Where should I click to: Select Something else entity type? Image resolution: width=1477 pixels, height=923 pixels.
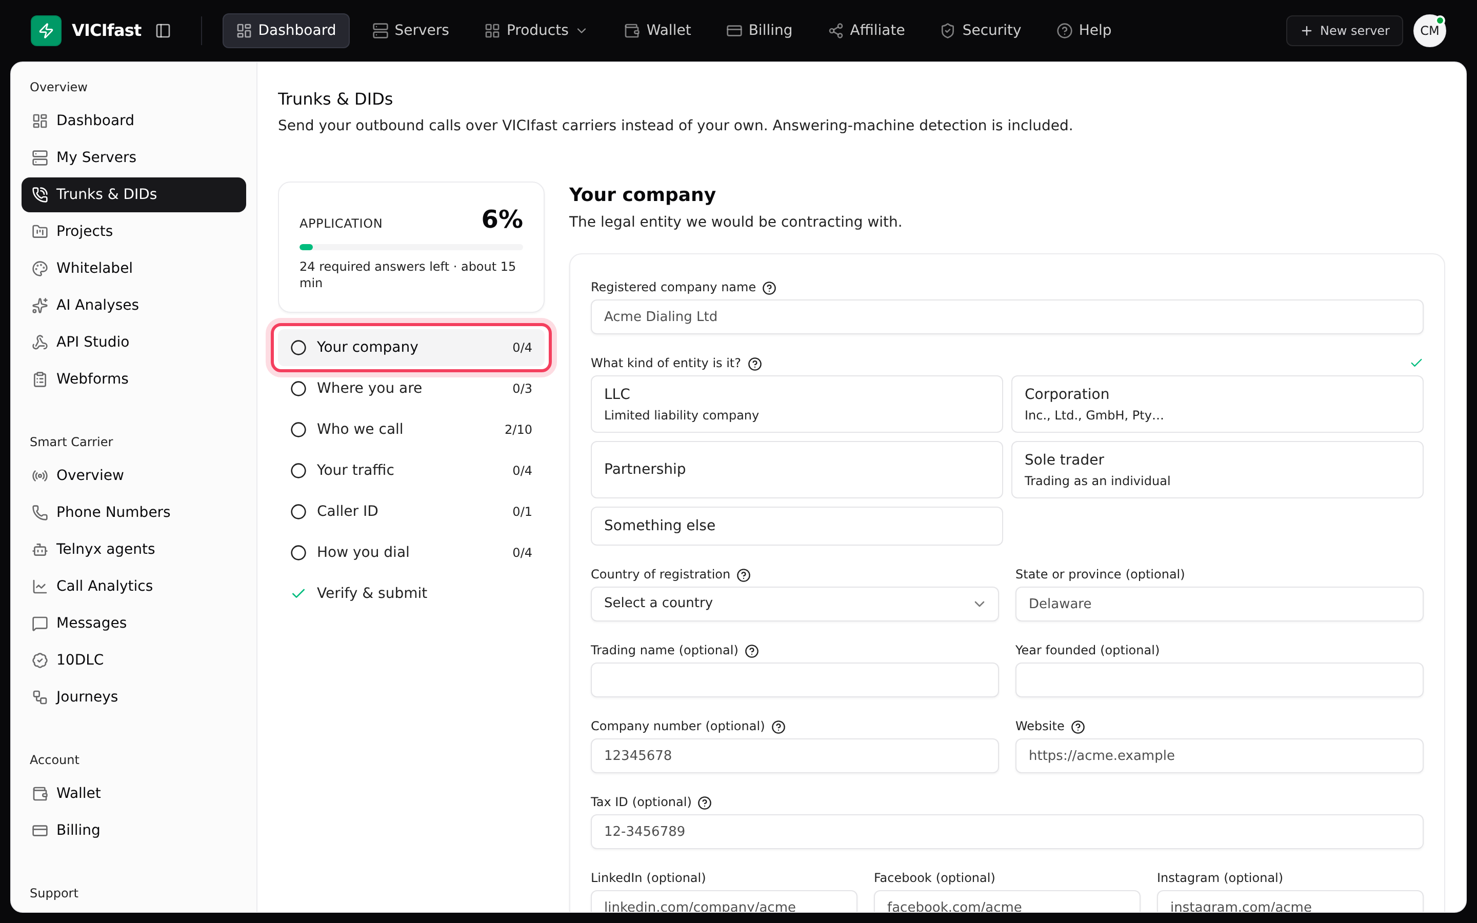pyautogui.click(x=796, y=526)
